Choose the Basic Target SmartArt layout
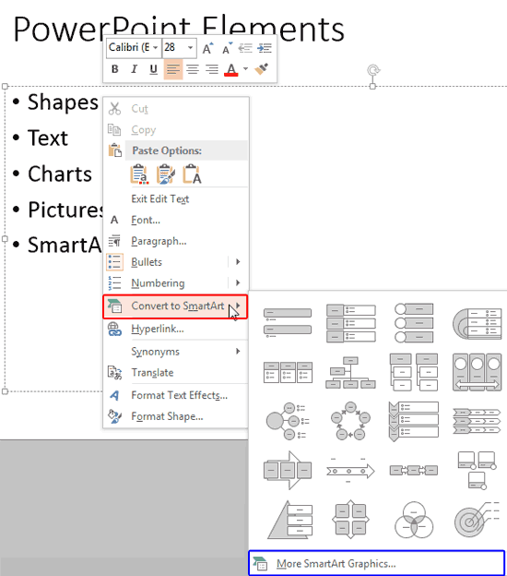The width and height of the screenshot is (507, 576). (477, 520)
